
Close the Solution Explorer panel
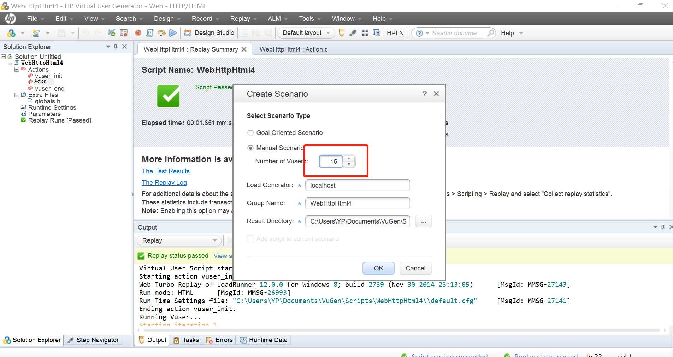pos(125,47)
